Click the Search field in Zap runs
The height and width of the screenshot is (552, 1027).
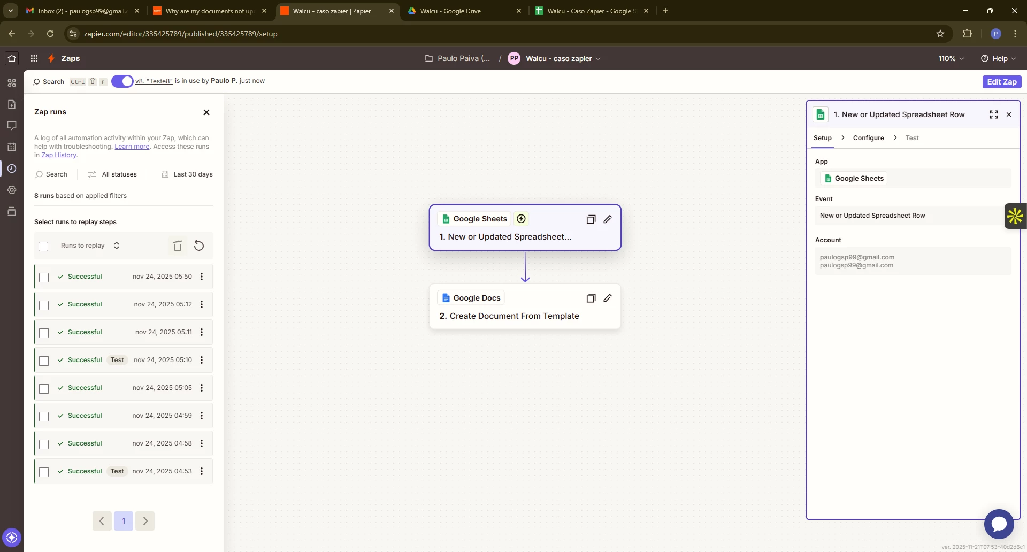52,174
